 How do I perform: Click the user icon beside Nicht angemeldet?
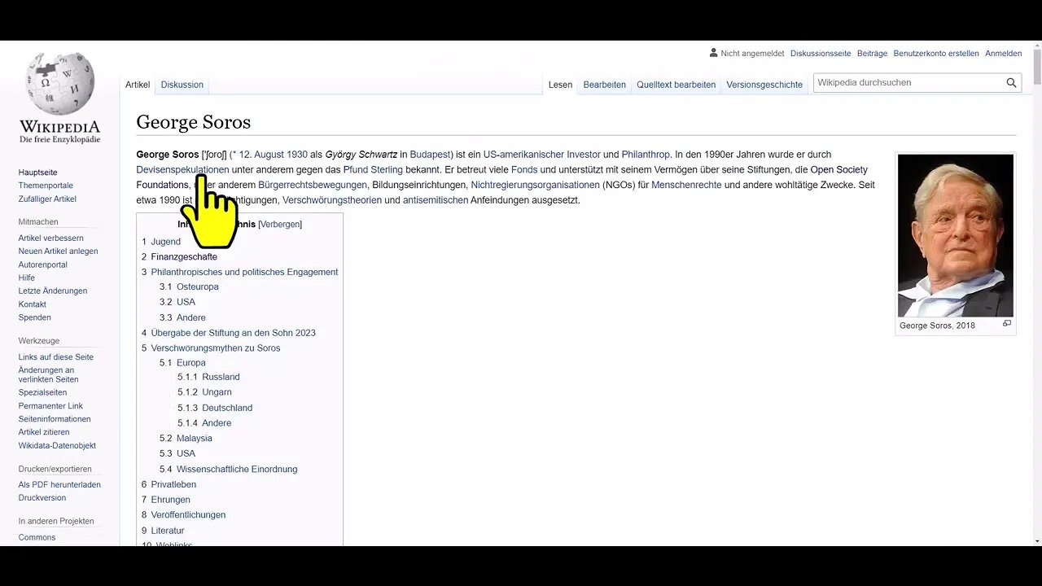coord(714,53)
